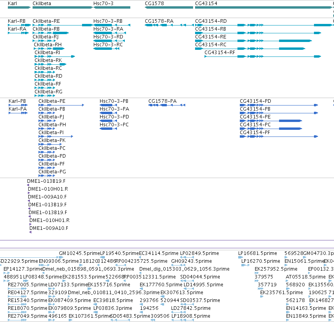Click transcript Hsc70-3-RC
This screenshot has height=322, width=334.
click(108, 45)
